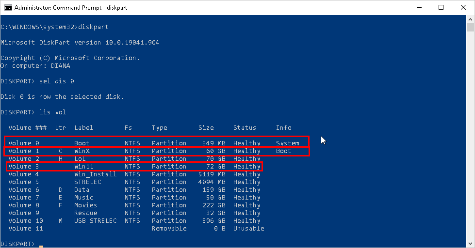Click the '72 GB' size value
This screenshot has height=248, width=475.
[216, 166]
